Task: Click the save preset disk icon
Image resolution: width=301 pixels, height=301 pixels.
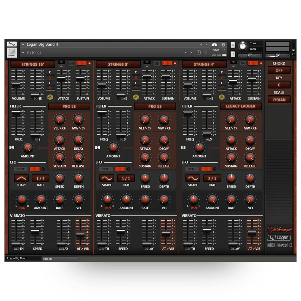Action: [x=199, y=52]
